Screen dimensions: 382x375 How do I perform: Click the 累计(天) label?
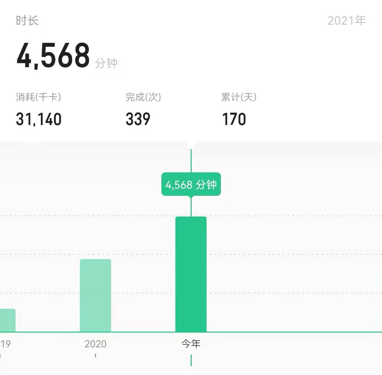239,97
